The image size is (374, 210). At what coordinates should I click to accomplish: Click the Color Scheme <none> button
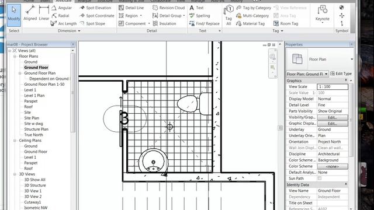pyautogui.click(x=333, y=166)
